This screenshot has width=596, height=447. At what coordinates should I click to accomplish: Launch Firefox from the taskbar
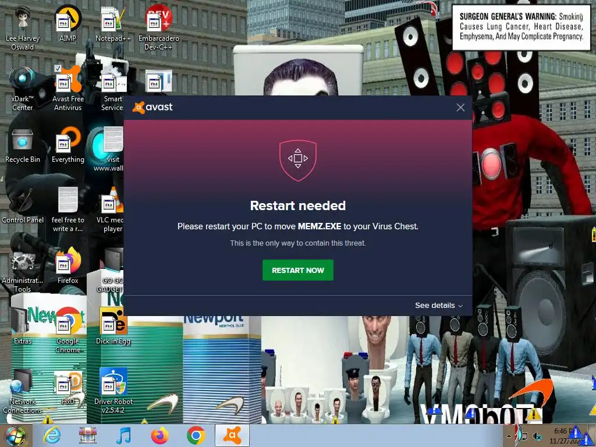[x=159, y=436]
